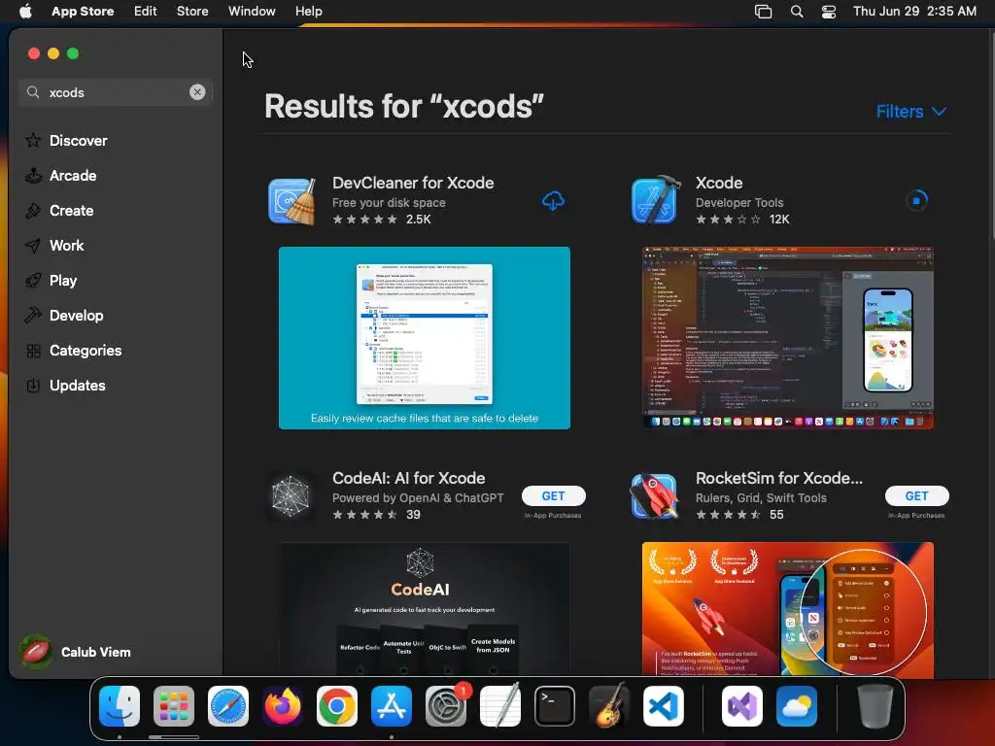Image resolution: width=995 pixels, height=746 pixels.
Task: View the Xcode editor screenshot
Action: [x=787, y=337]
